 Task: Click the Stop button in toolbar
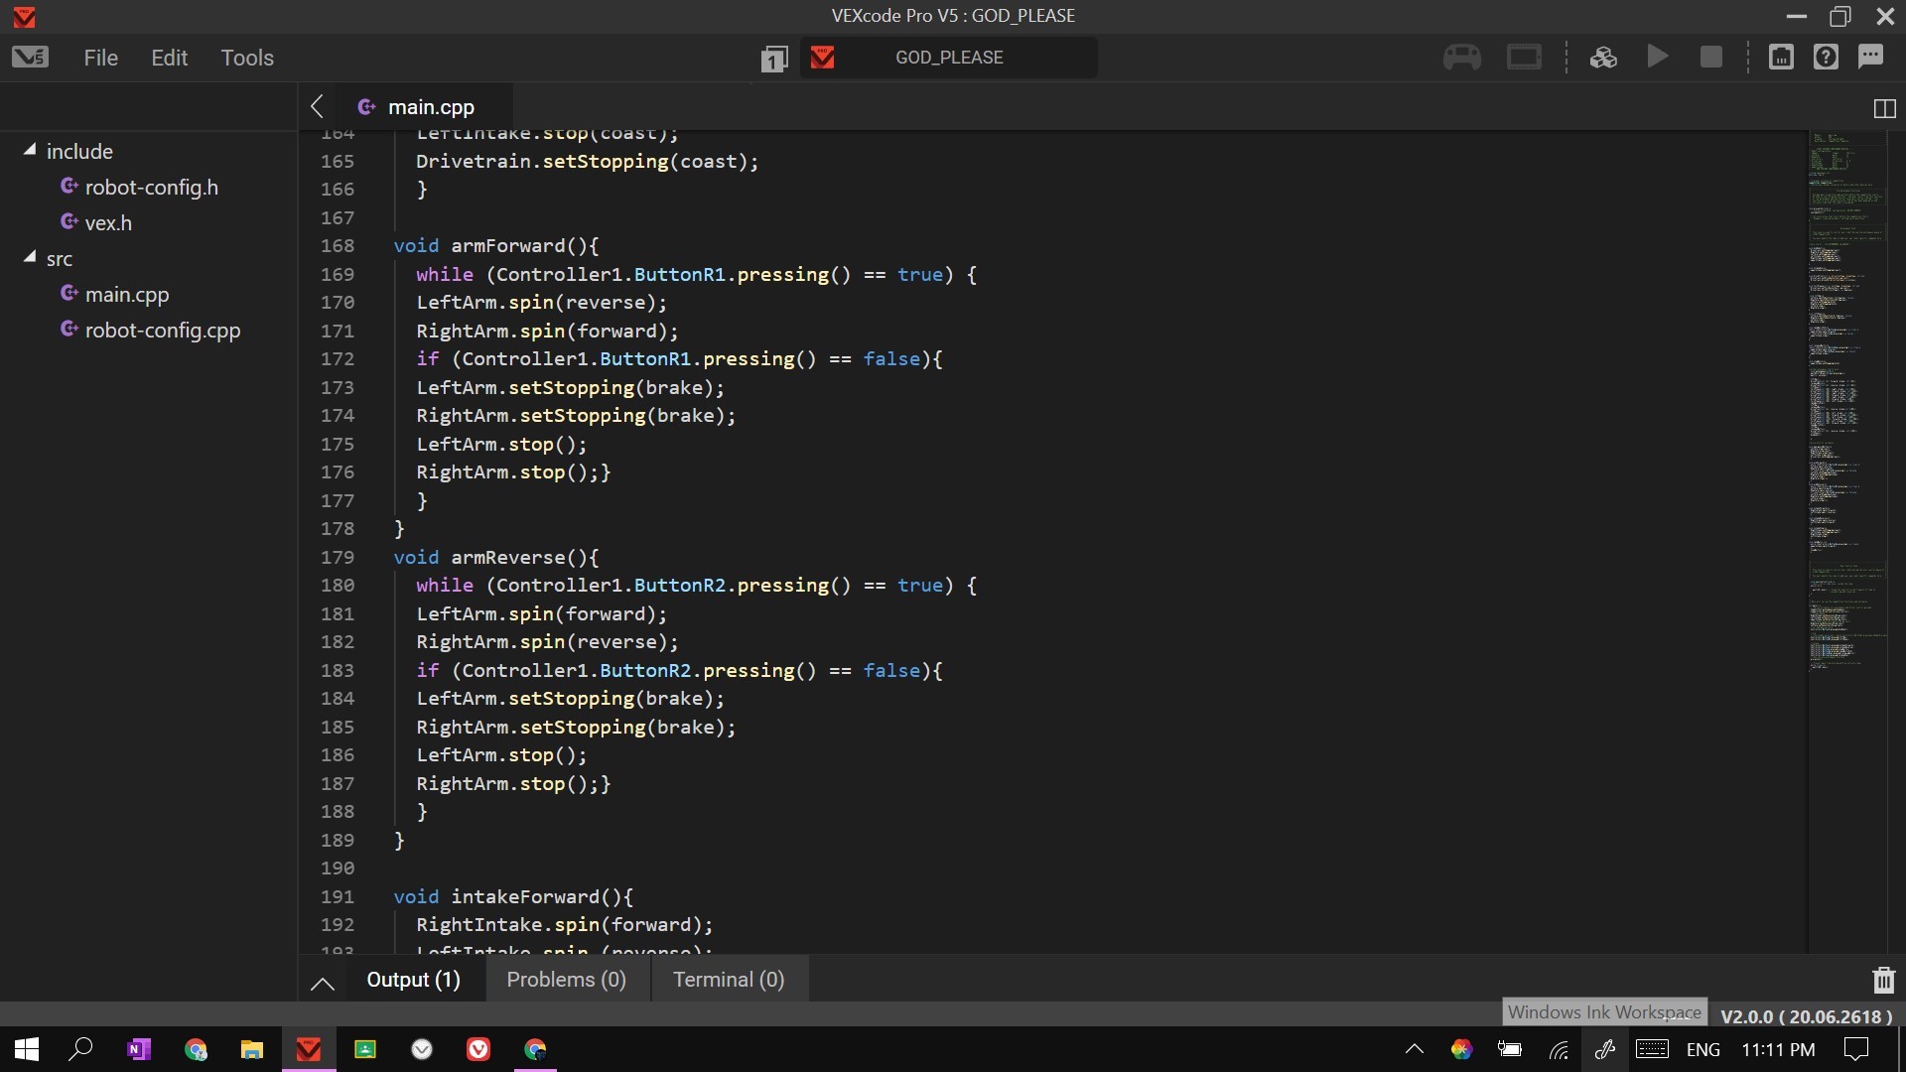point(1711,58)
